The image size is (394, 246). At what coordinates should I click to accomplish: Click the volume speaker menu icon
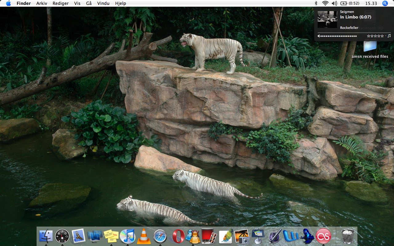pyautogui.click(x=335, y=3)
